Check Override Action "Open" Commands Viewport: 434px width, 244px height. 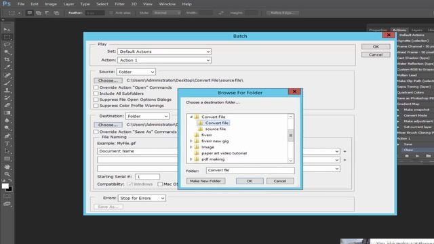[96, 87]
